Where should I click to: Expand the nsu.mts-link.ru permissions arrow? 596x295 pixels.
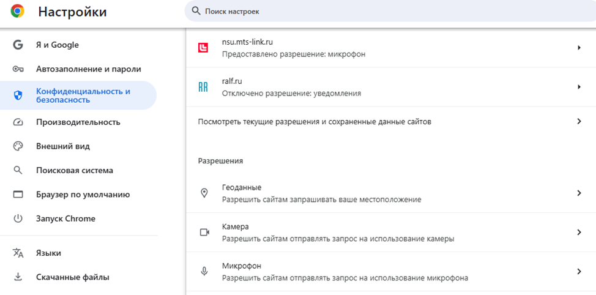578,48
